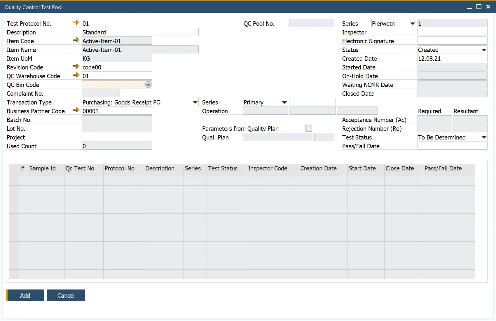Click the QC Bin Code chooser icon
This screenshot has height=321, width=496.
148,85
